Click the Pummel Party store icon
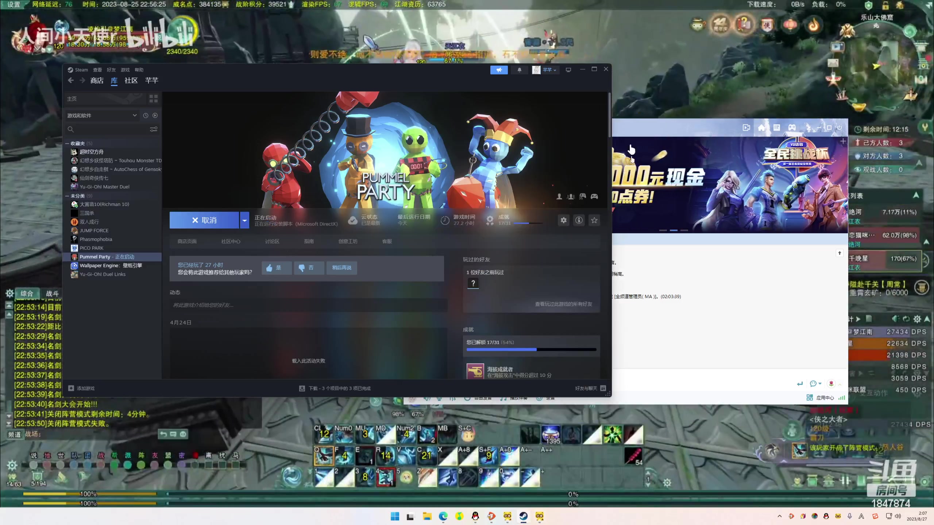 [187, 241]
